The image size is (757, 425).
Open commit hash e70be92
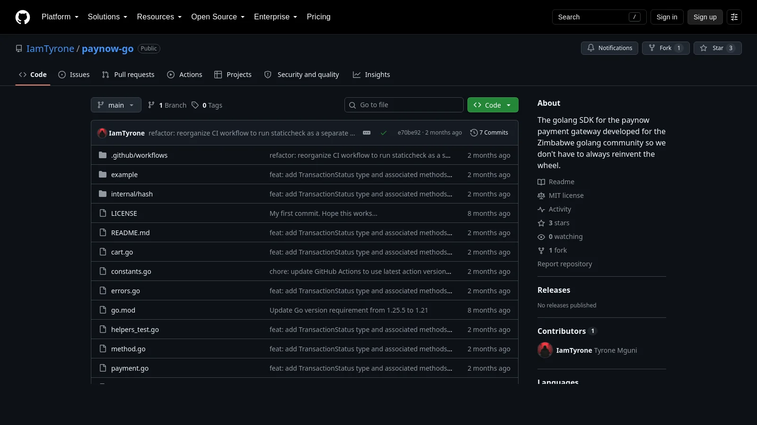(x=409, y=133)
